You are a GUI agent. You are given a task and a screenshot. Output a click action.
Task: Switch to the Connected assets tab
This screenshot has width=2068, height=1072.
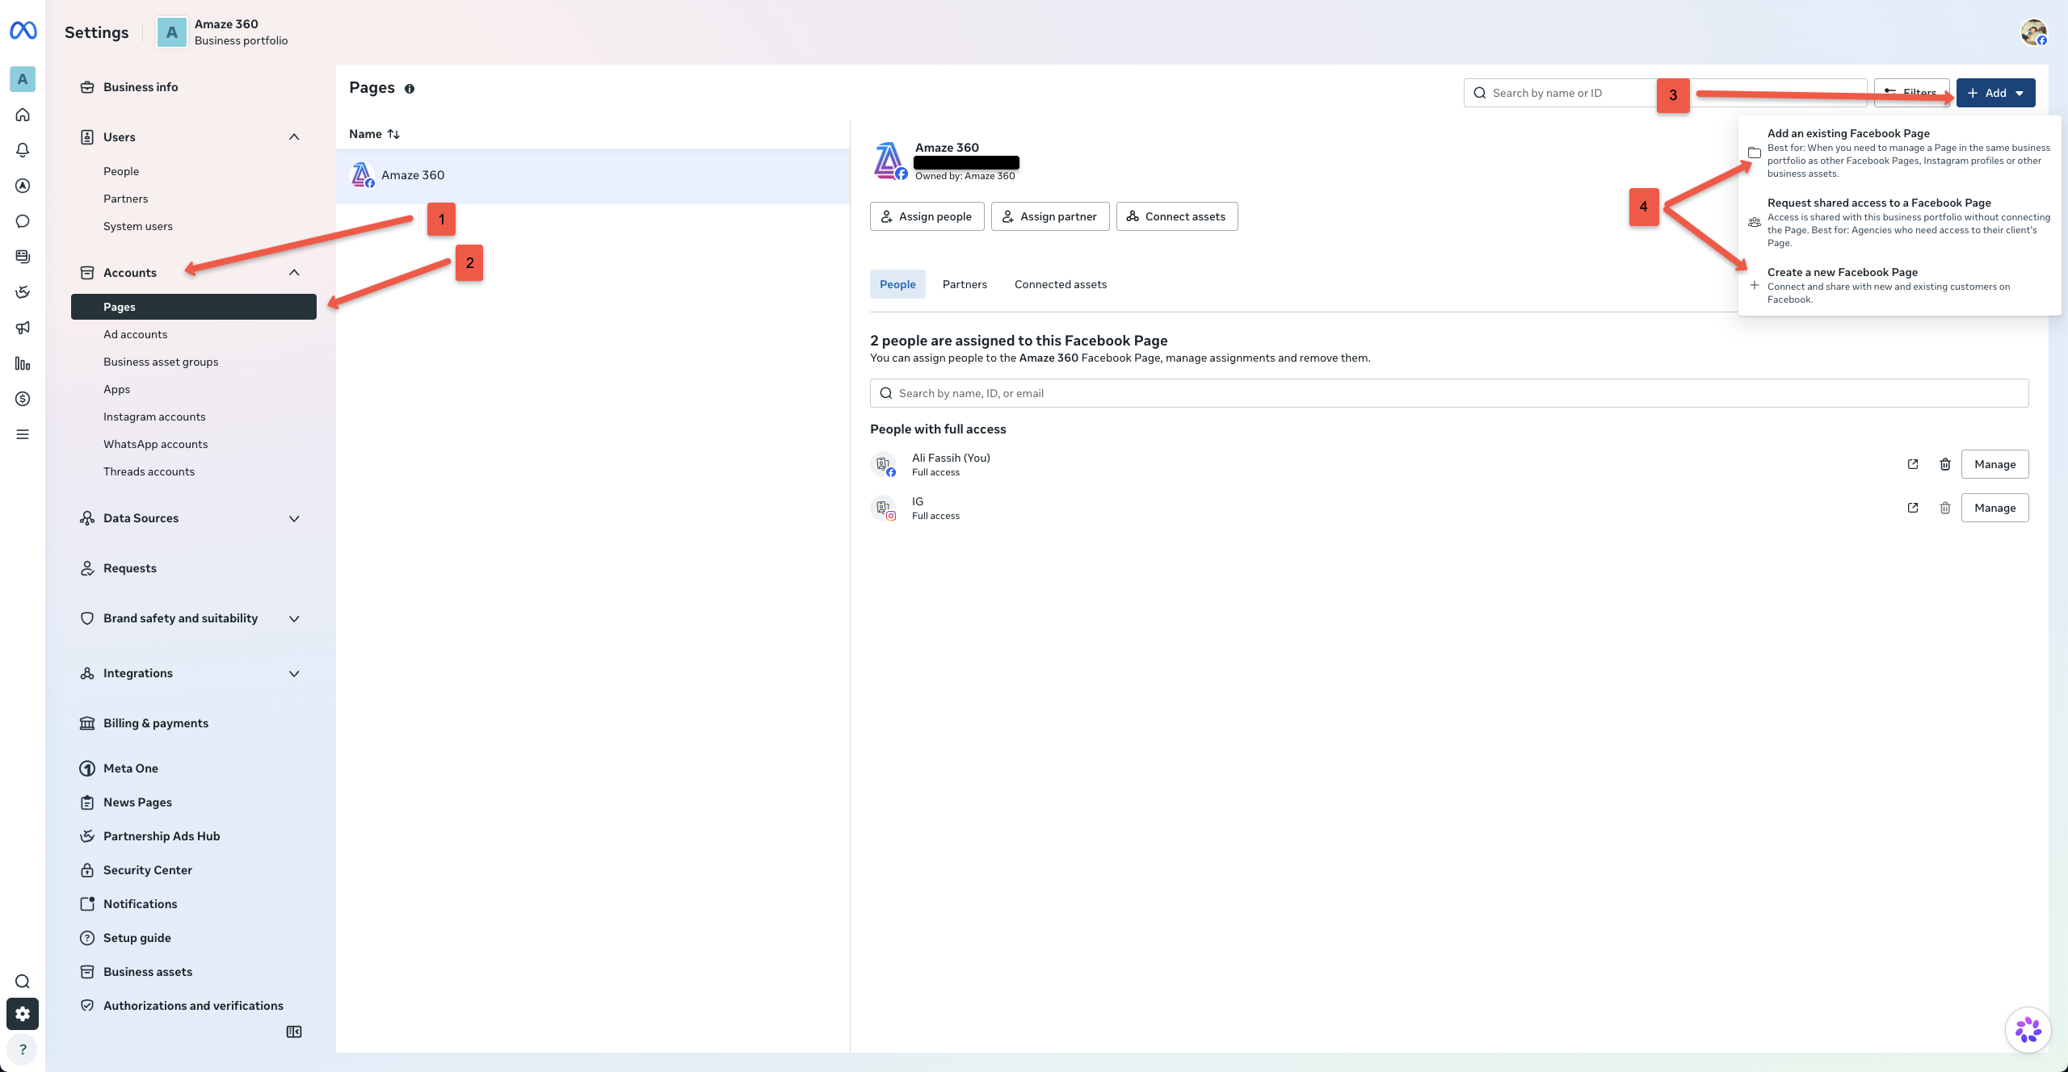tap(1061, 284)
